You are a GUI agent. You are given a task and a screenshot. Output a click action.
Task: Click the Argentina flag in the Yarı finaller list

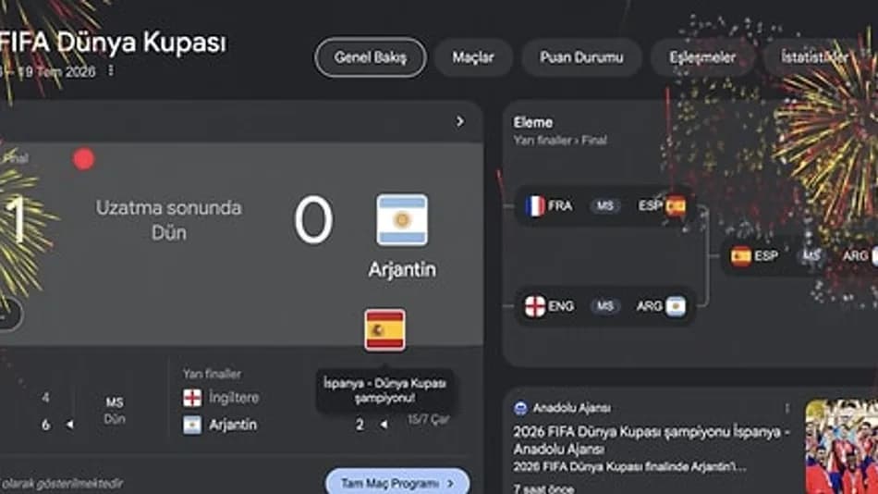pos(192,425)
